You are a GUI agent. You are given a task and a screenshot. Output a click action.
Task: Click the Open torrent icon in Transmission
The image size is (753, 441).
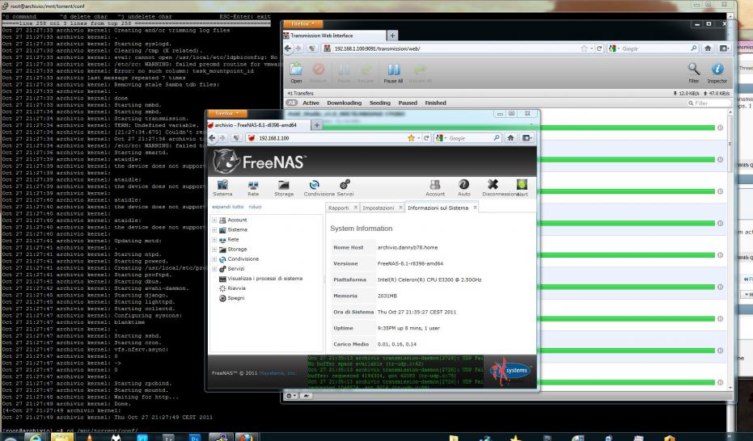pos(296,73)
